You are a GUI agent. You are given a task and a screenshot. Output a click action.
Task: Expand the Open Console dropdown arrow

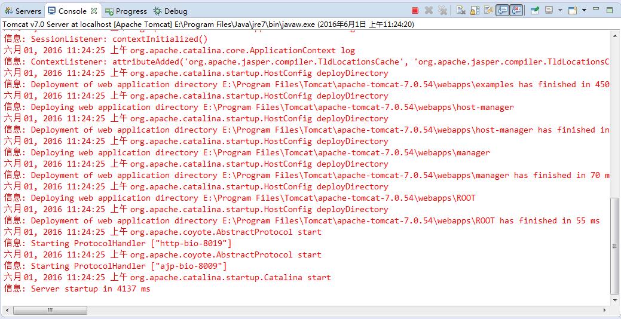[x=584, y=11]
